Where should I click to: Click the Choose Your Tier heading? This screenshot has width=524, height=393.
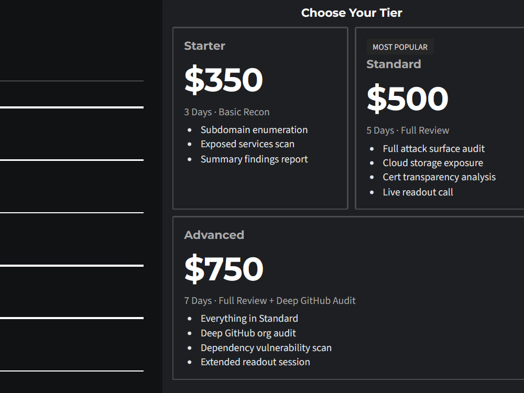[x=352, y=13]
